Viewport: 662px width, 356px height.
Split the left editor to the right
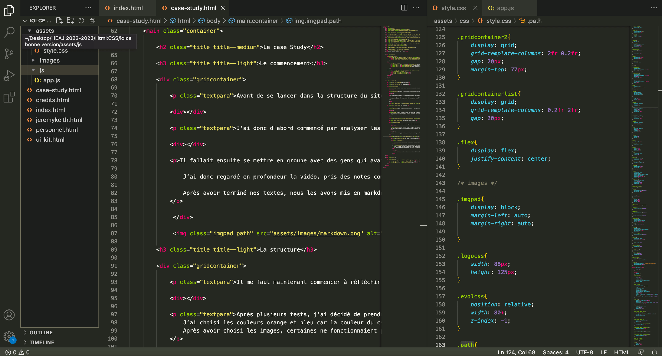(x=404, y=8)
